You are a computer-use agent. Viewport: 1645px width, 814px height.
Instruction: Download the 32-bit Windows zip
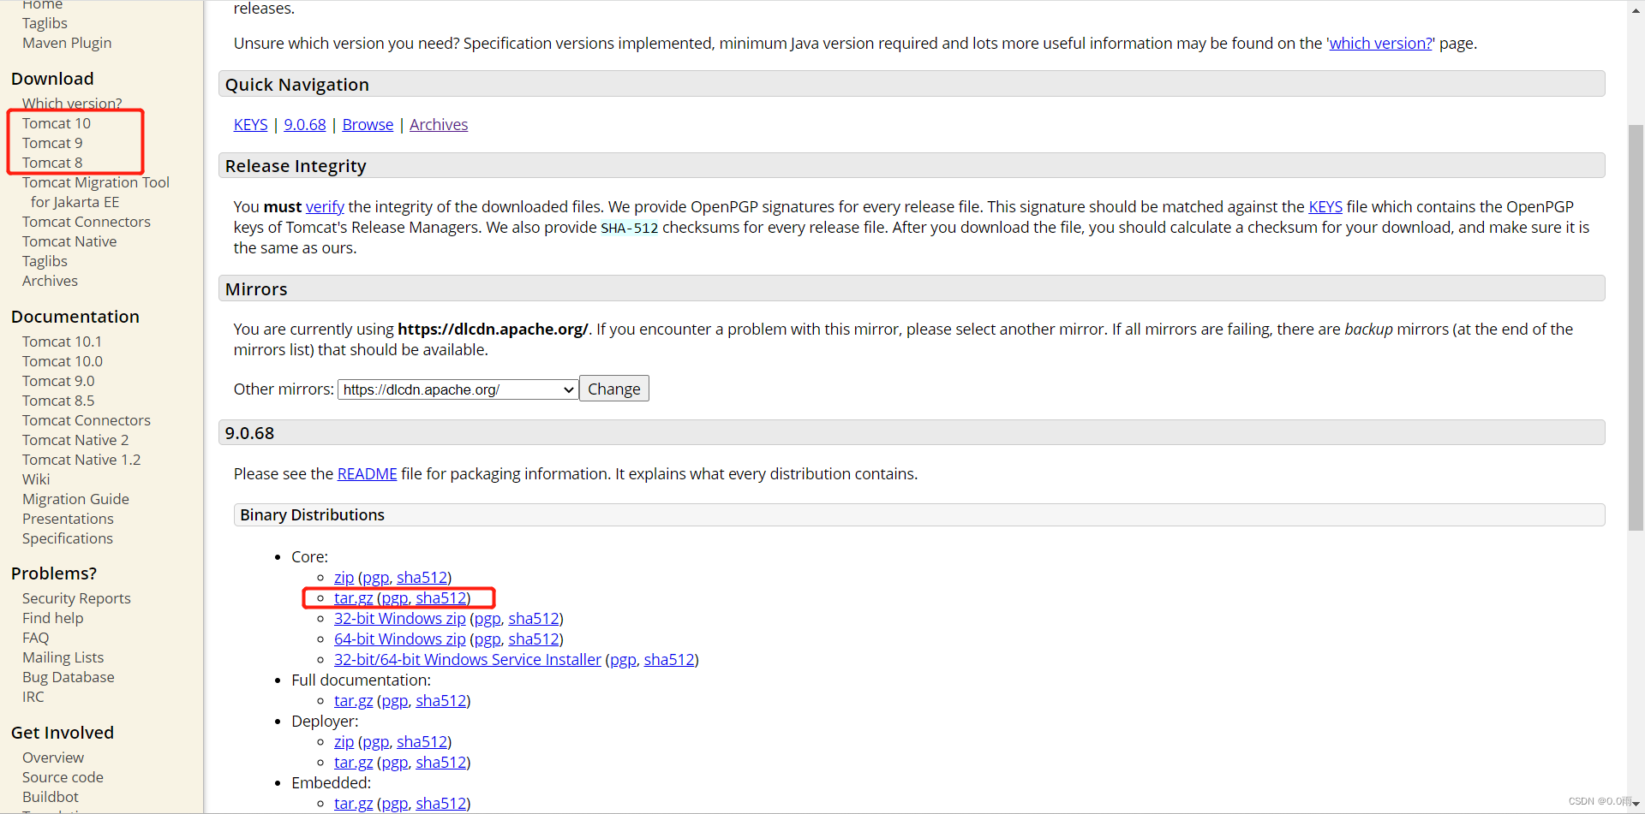pyautogui.click(x=400, y=619)
